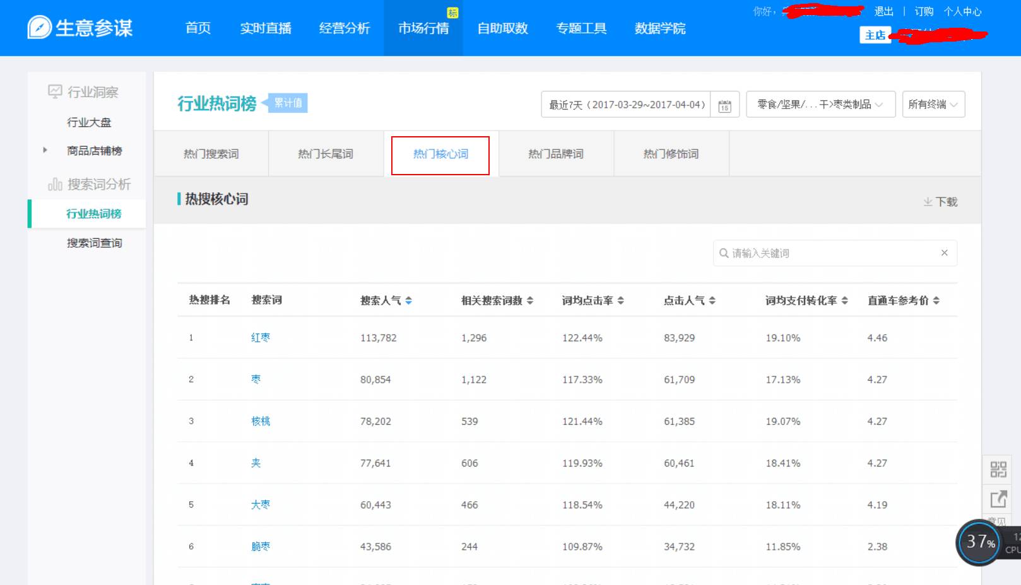The height and width of the screenshot is (585, 1021).
Task: Toggle sort on the 搜索人气 column
Action: (409, 300)
